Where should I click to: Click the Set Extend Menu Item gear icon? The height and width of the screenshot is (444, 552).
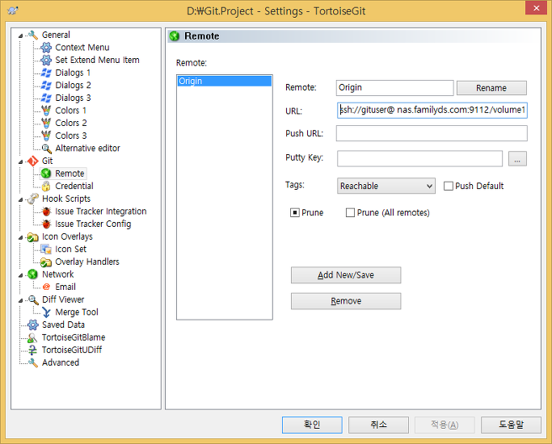tap(46, 60)
